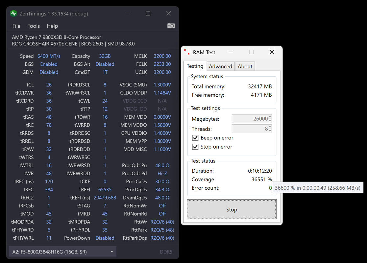This screenshot has width=367, height=263.
Task: Click the Error count value 0
Action: pos(270,188)
